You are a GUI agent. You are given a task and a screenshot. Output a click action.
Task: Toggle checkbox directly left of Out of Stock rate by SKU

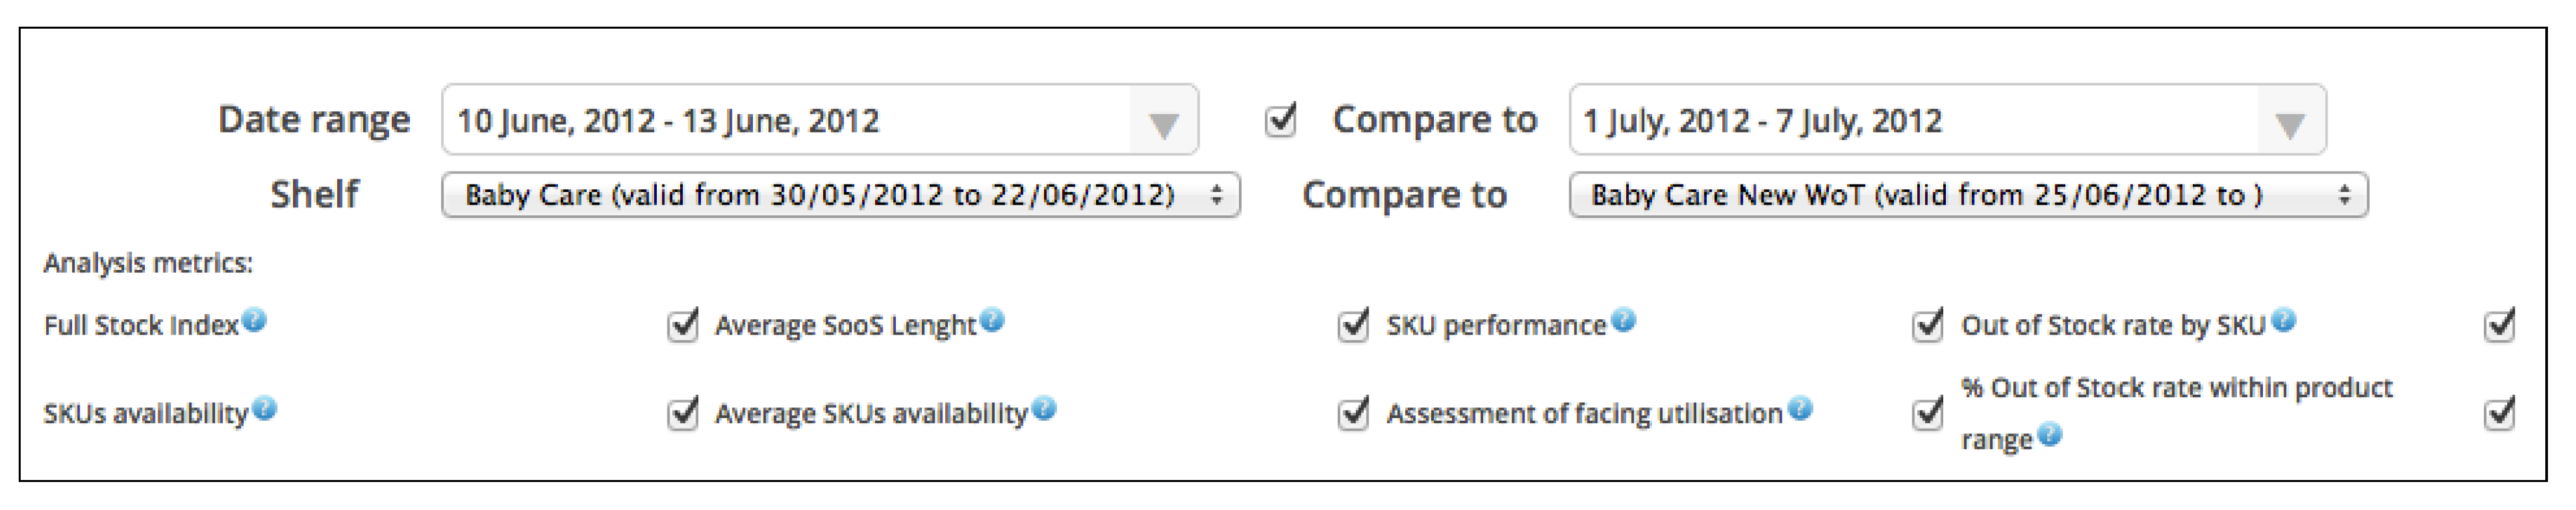click(x=1927, y=325)
